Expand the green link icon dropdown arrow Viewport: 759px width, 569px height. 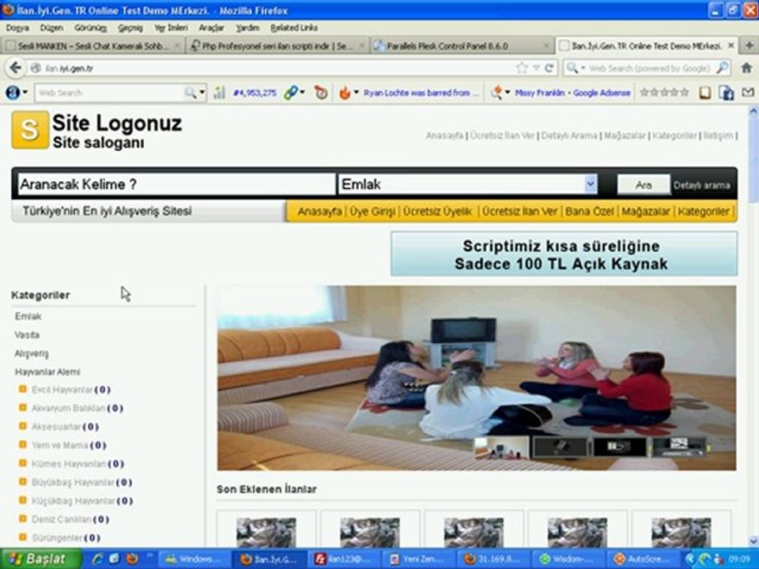[303, 92]
